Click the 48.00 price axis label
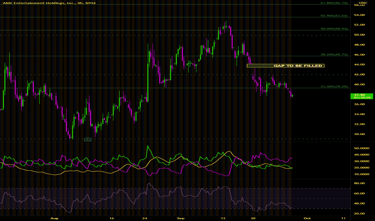Viewport: 375px width, 221px height. pyautogui.click(x=359, y=45)
